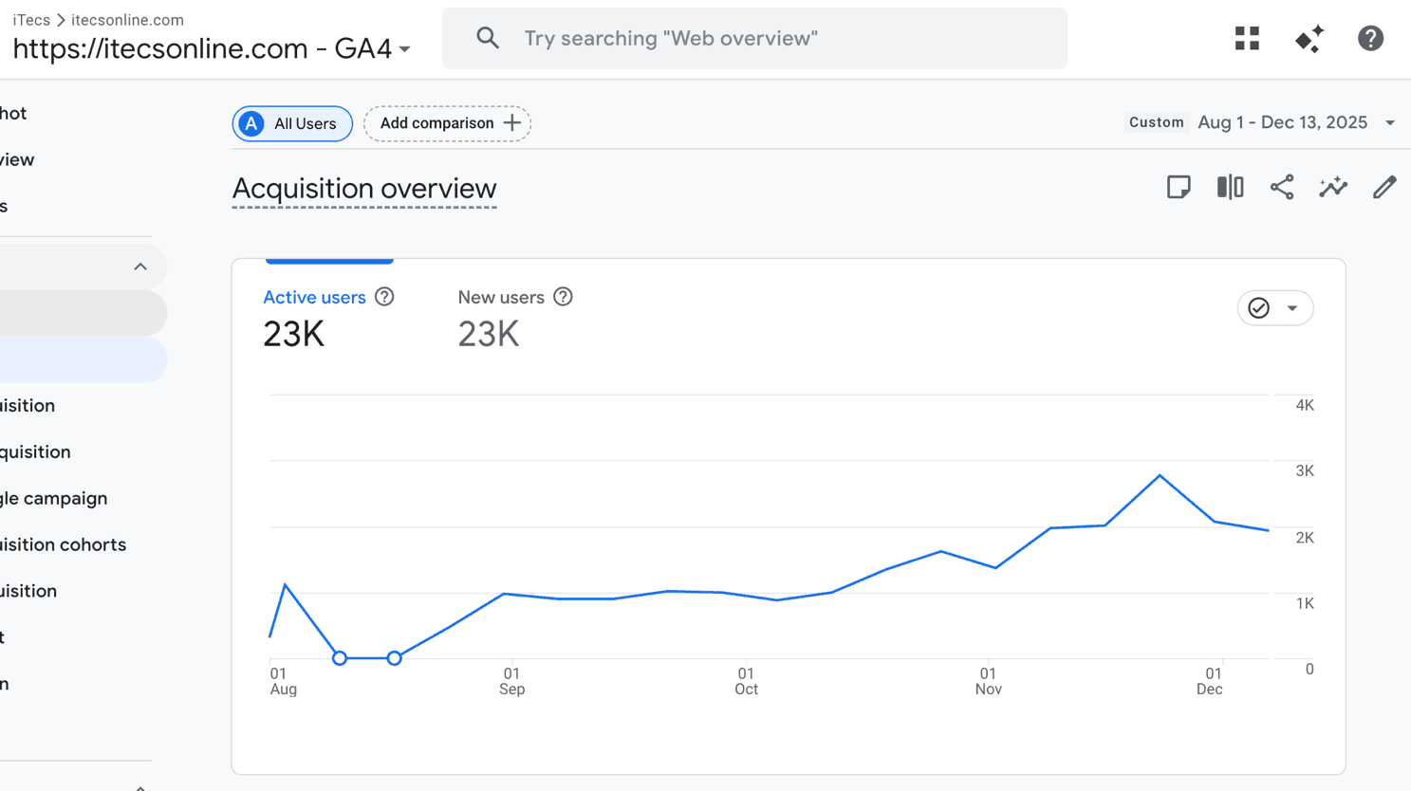Click the Gemini sparkle icon
1411x791 pixels.
1309,38
